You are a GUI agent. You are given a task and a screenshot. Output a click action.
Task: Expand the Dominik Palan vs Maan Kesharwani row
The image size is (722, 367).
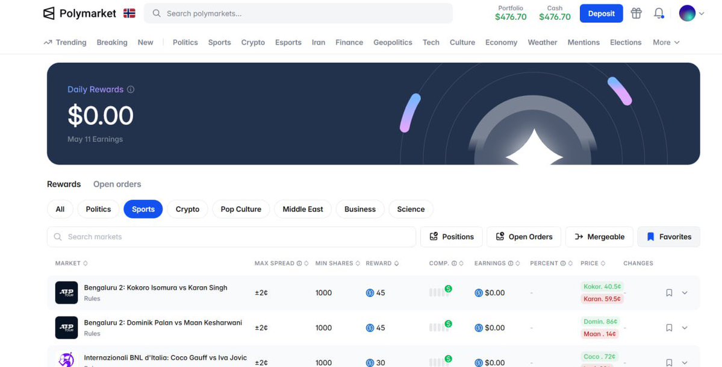tap(685, 328)
